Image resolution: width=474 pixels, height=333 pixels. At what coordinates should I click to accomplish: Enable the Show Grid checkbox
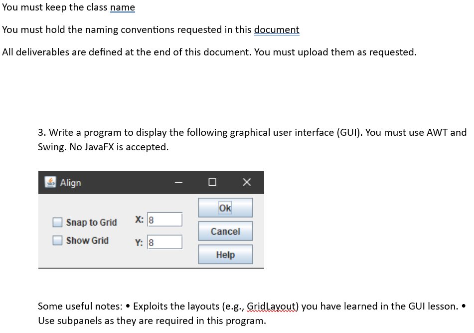(57, 240)
